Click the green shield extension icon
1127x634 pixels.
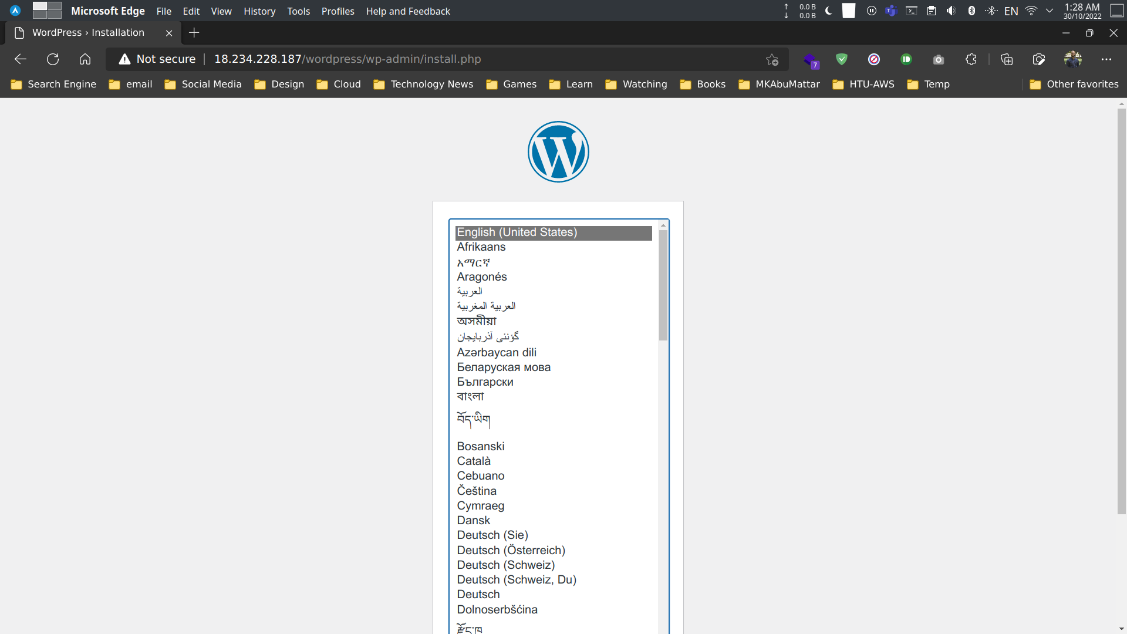click(842, 59)
